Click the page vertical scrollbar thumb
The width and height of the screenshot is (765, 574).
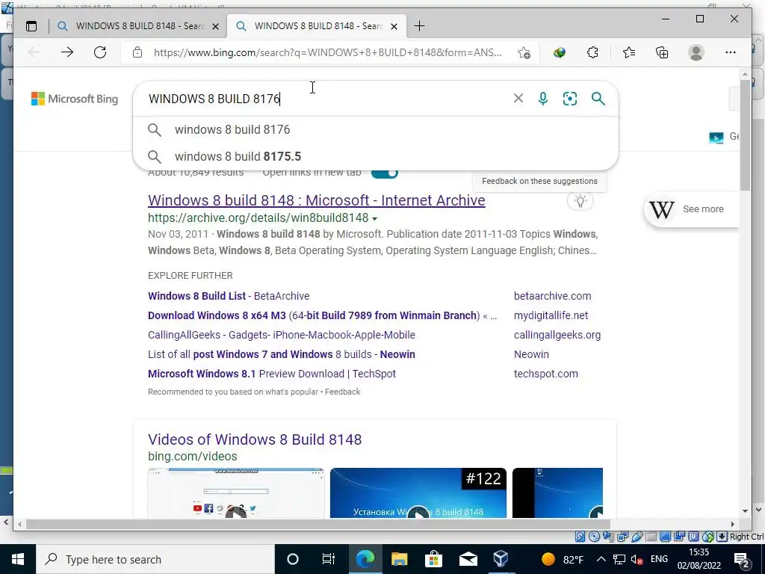(x=745, y=135)
